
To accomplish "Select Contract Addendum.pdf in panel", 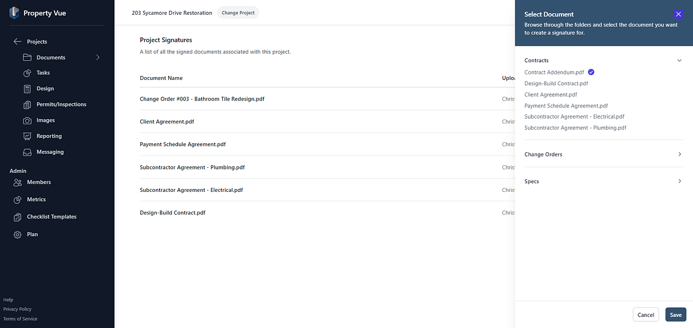I will point(554,72).
